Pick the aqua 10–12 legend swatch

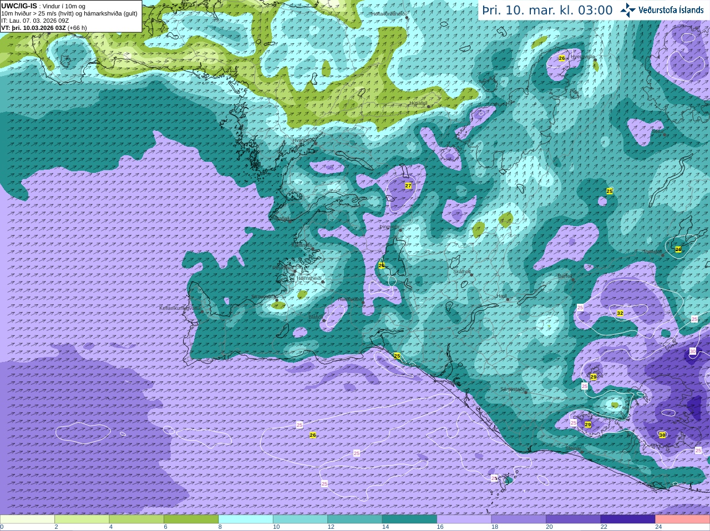pos(300,519)
